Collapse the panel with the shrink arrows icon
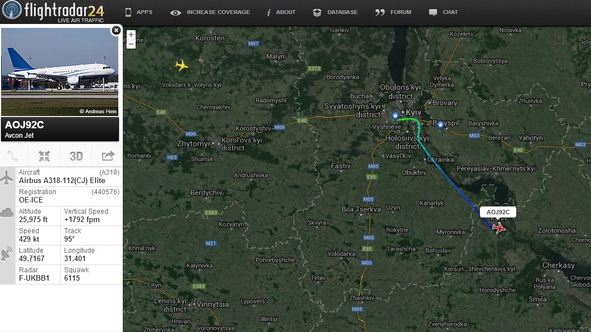Image resolution: width=591 pixels, height=332 pixels. click(44, 156)
